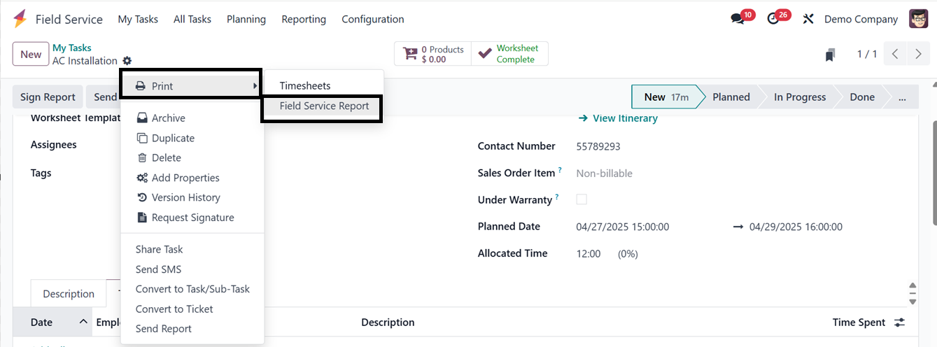Go to next record arrow
Image resolution: width=937 pixels, height=347 pixels.
[918, 55]
